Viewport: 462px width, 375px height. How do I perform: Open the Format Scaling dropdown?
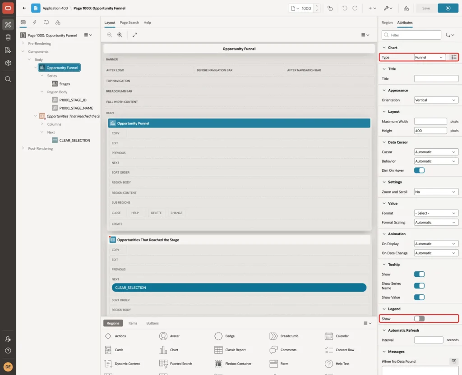pos(436,223)
